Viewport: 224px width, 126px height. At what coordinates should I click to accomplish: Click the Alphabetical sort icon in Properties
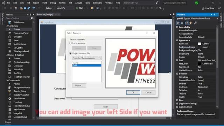pos(182,23)
